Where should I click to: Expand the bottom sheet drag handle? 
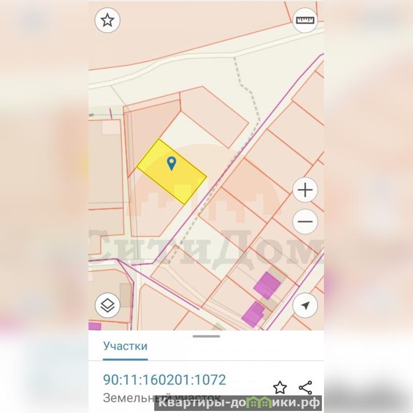[x=206, y=336]
